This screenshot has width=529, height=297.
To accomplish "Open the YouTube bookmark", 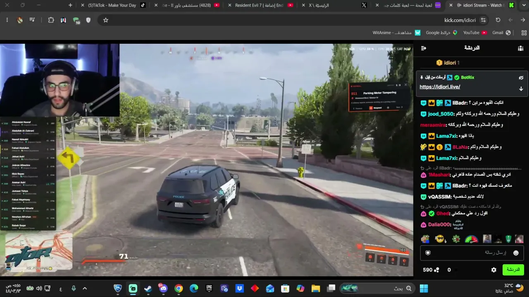I will (475, 33).
